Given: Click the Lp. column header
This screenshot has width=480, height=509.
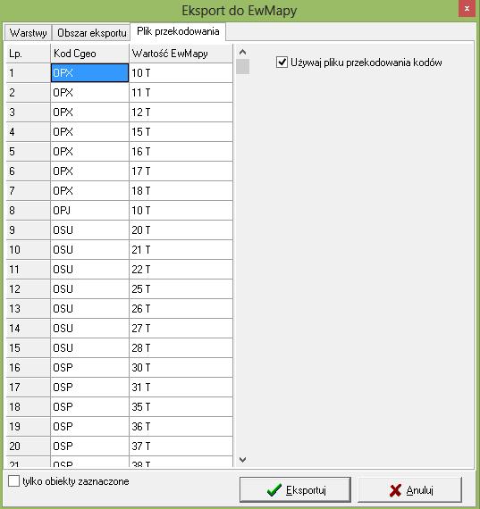Looking at the screenshot, I should 29,54.
